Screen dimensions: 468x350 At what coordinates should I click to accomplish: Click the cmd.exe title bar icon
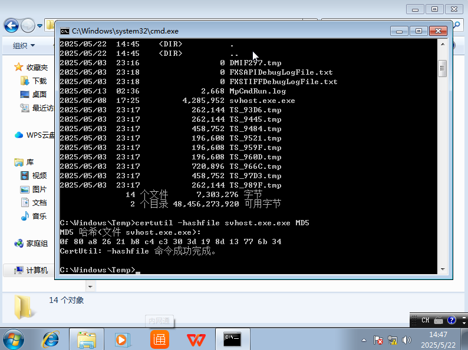pos(64,31)
